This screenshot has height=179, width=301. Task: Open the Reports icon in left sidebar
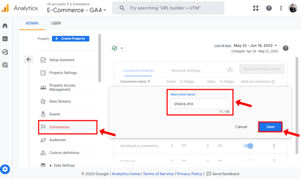pos(5,39)
